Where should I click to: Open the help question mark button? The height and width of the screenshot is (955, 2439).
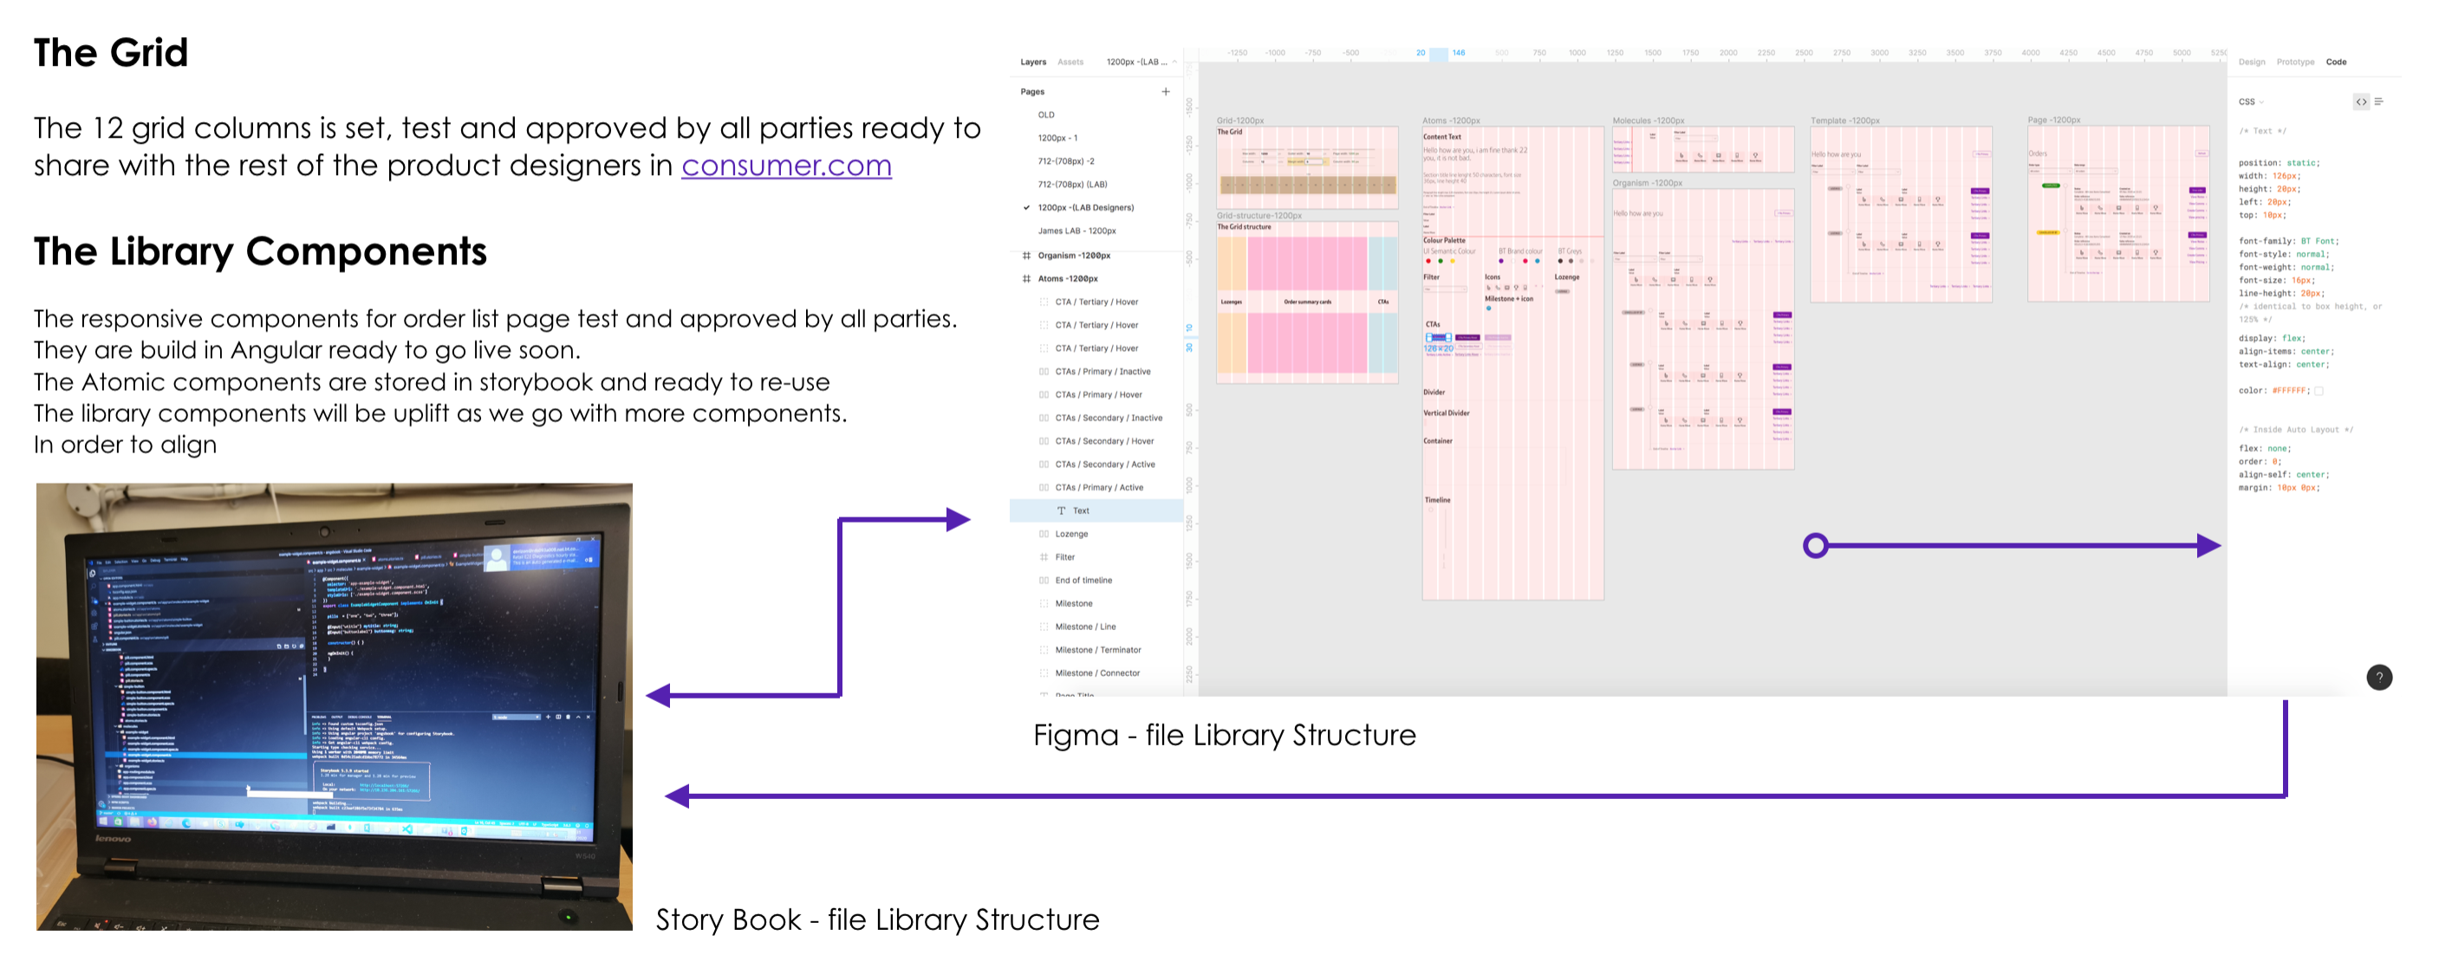pos(2378,677)
